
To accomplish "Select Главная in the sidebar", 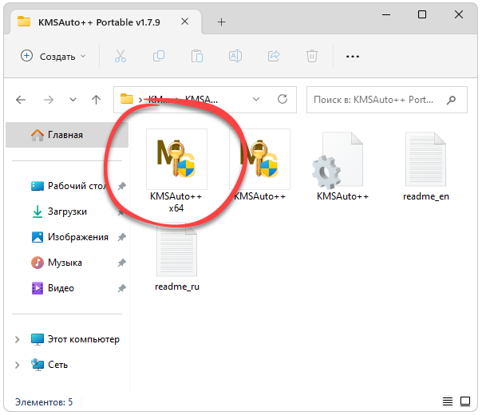I will (x=67, y=135).
